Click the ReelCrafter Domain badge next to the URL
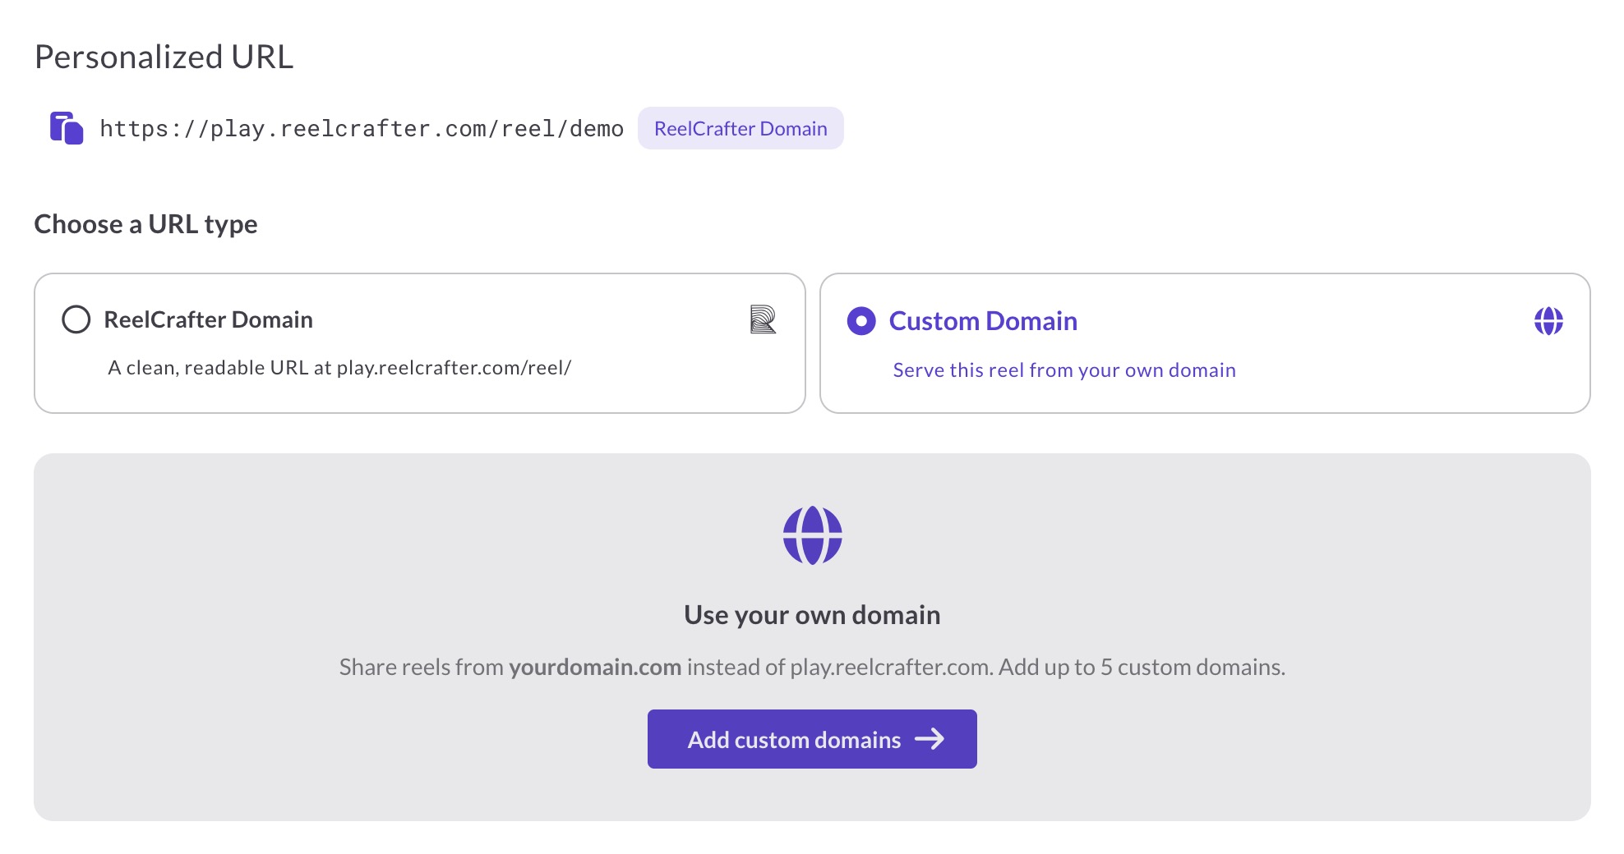Viewport: 1624px width, 854px height. click(740, 128)
